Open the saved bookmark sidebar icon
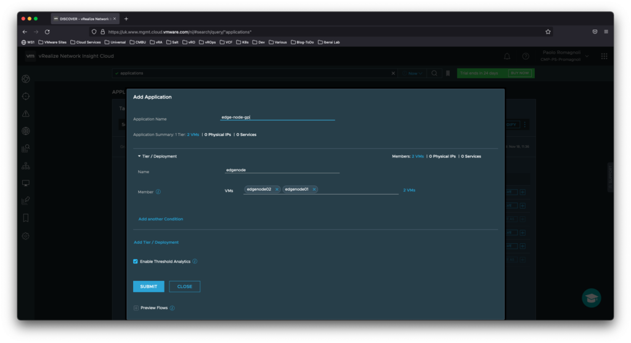 [x=26, y=218]
